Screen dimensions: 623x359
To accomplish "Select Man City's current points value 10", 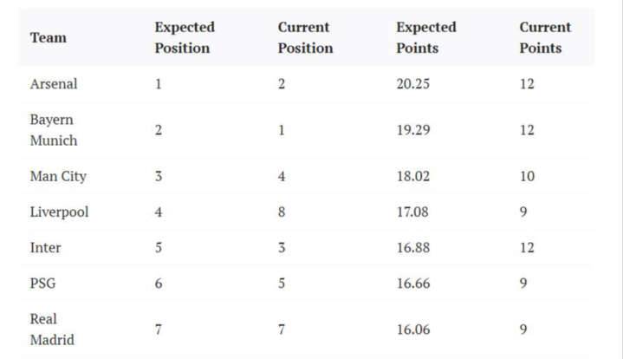I will tap(527, 176).
